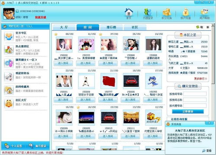Switch to the 大厅 tab

(64, 27)
